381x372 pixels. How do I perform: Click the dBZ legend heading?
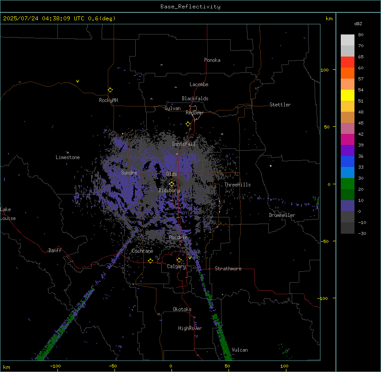[x=358, y=23]
